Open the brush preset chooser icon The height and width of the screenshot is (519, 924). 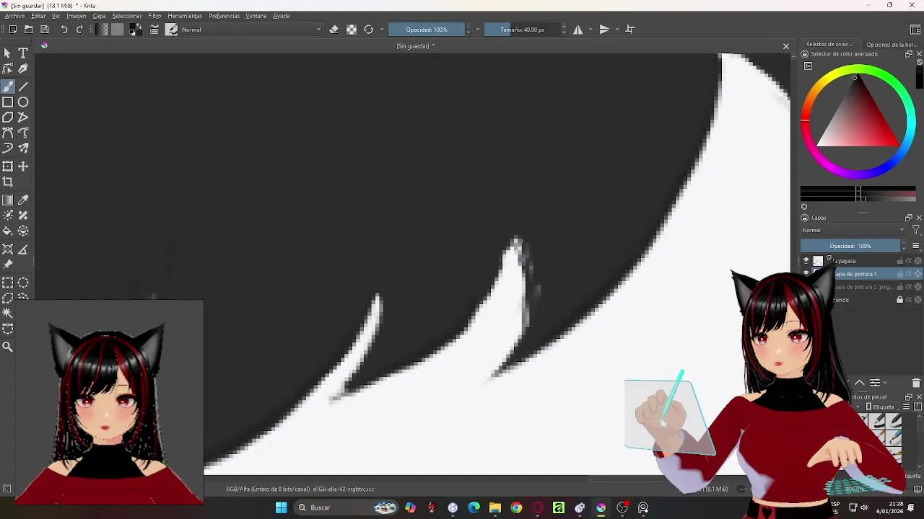coord(172,30)
